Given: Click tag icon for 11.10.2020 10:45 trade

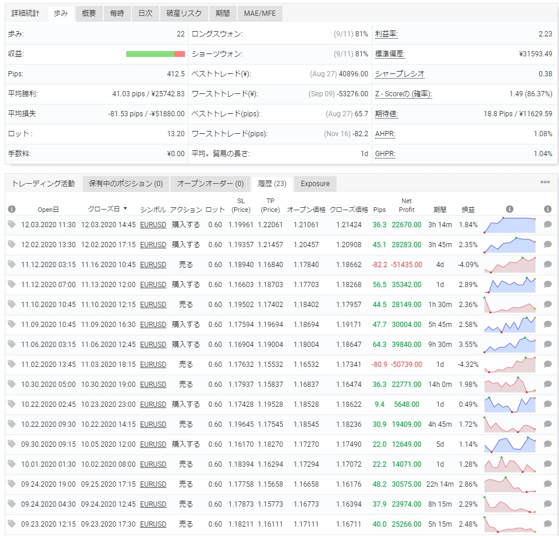Looking at the screenshot, I should click(x=11, y=304).
